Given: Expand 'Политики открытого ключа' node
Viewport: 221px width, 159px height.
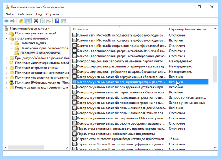Looking at the screenshot, I should coord(6,68).
